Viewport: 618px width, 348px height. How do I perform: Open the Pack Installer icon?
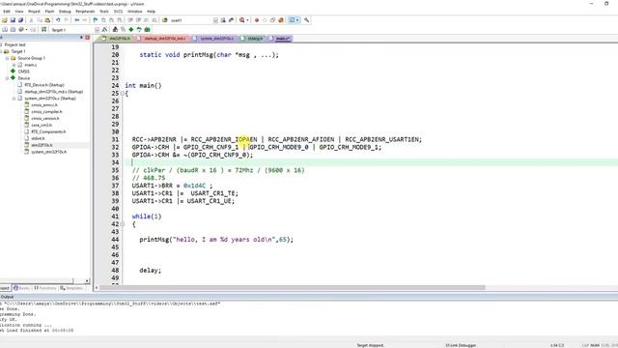(x=147, y=30)
